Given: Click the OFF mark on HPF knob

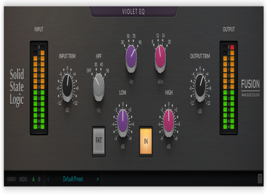Looking at the screenshot, I should pos(89,71).
